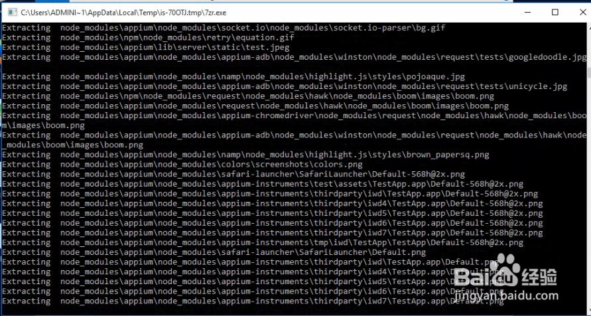Image resolution: width=591 pixels, height=316 pixels.
Task: Close the 7zr.exe console window
Action: point(582,13)
